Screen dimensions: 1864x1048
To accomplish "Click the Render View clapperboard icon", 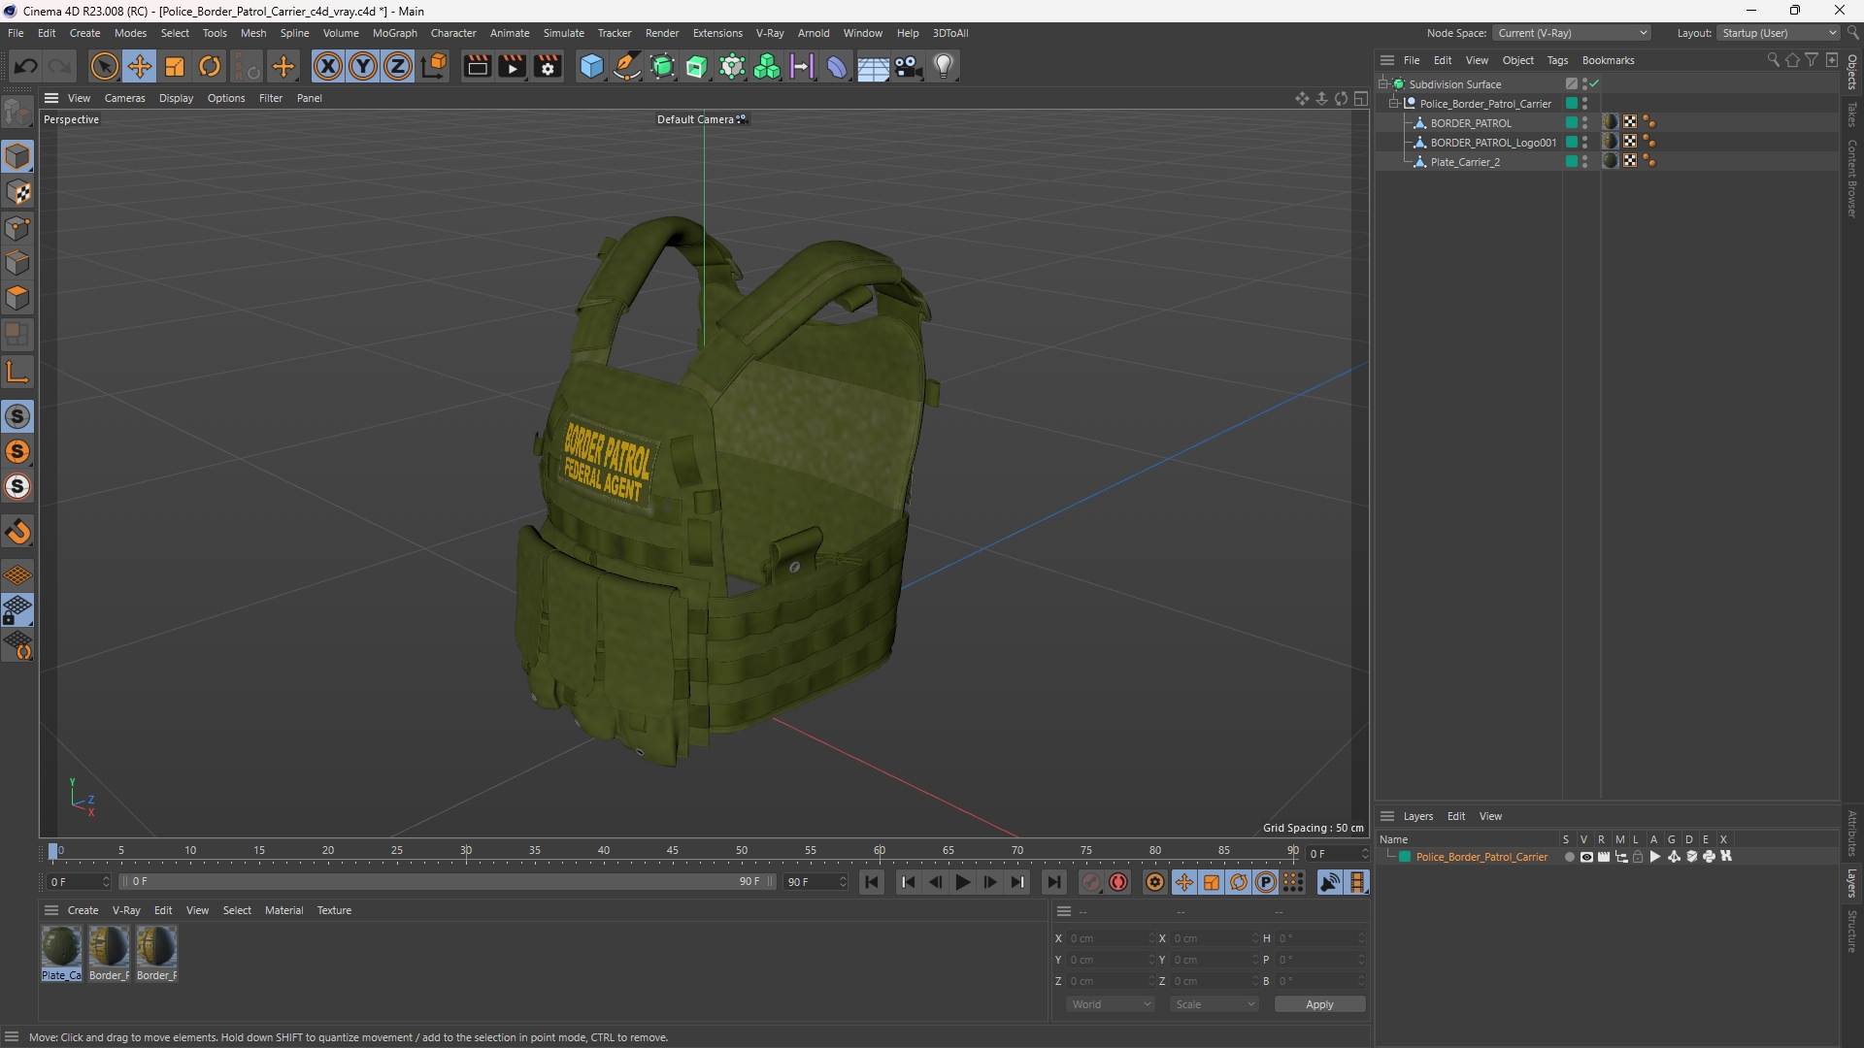I will pos(477,66).
